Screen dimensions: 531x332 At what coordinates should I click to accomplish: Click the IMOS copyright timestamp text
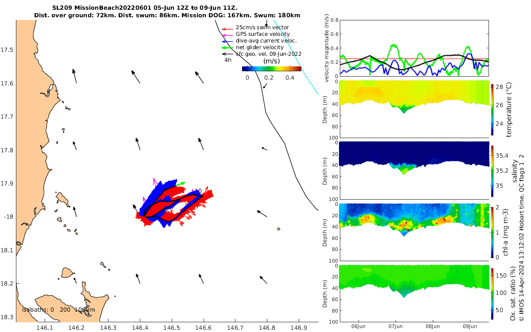pyautogui.click(x=522, y=238)
